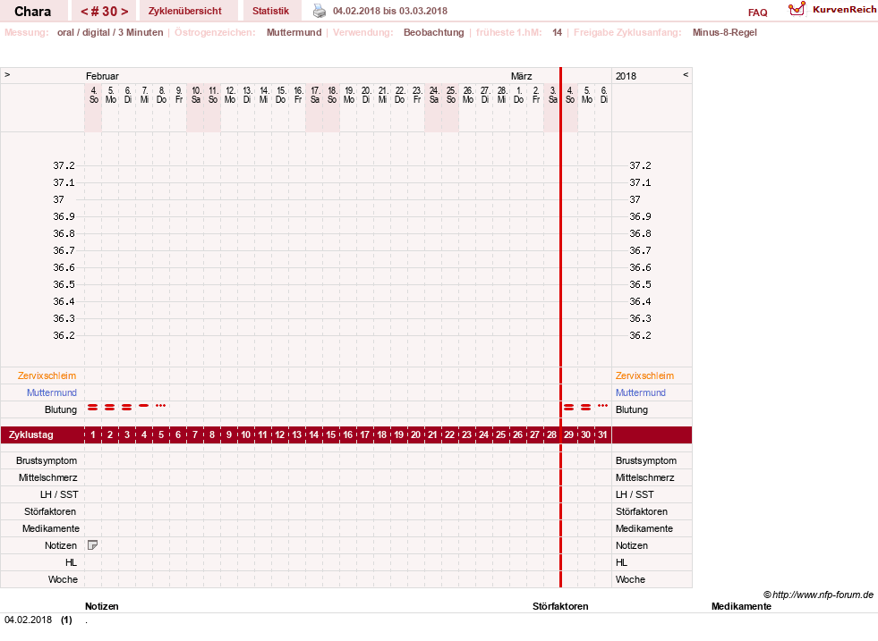Click the '2018' year label
The width and height of the screenshot is (878, 641).
(626, 76)
